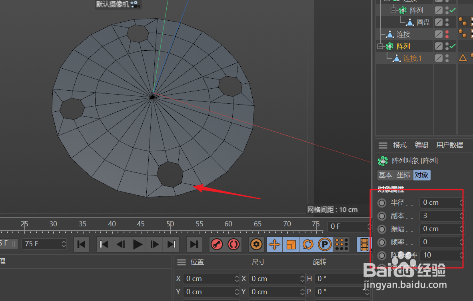Open the attribute manager hamburger menu

click(383, 146)
